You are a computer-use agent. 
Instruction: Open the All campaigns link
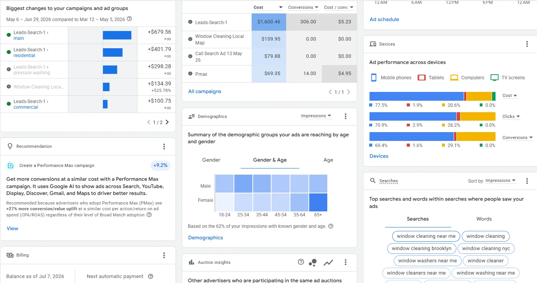[205, 92]
